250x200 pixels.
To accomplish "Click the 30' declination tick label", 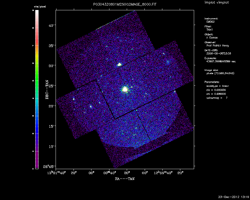I will coord(51,66).
